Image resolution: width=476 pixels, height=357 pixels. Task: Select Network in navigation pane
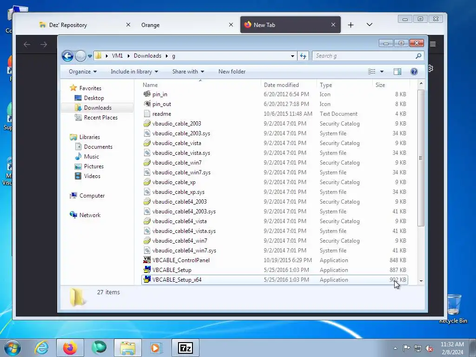tap(90, 215)
